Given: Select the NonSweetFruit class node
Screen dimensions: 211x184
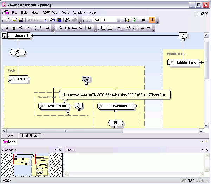Looking at the screenshot, I should pos(116,106).
